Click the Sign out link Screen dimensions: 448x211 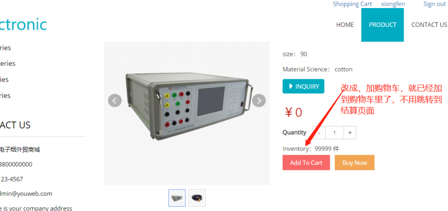tap(435, 4)
